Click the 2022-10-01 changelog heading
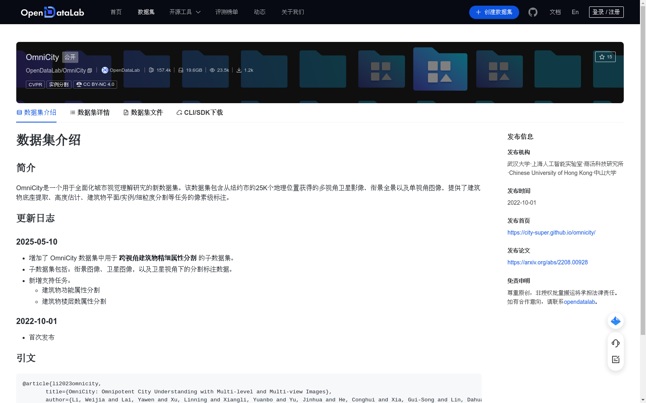646x403 pixels. [x=37, y=321]
